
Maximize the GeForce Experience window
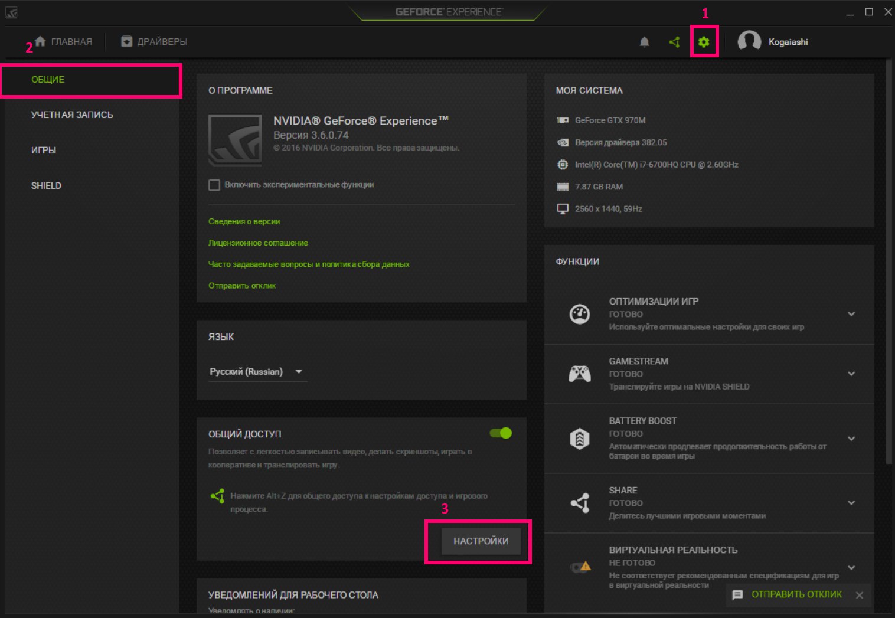click(869, 12)
